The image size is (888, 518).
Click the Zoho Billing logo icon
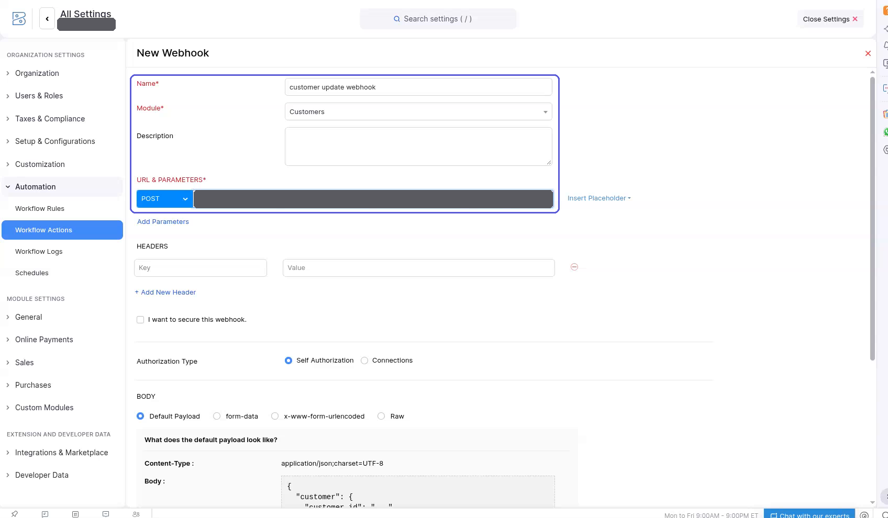19,19
